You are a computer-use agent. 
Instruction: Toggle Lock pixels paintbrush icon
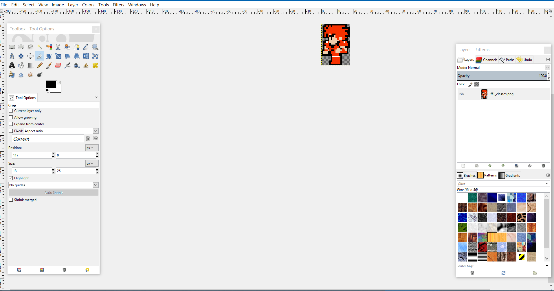pos(470,84)
